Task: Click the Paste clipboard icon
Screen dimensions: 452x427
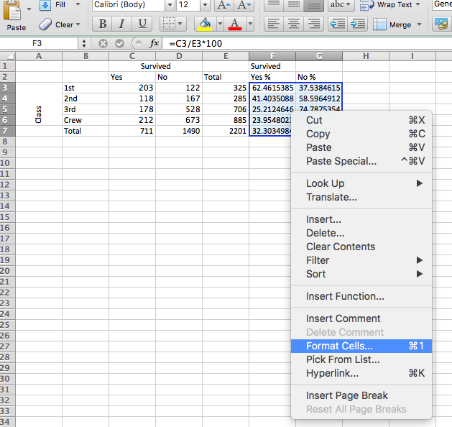Action: [x=15, y=12]
